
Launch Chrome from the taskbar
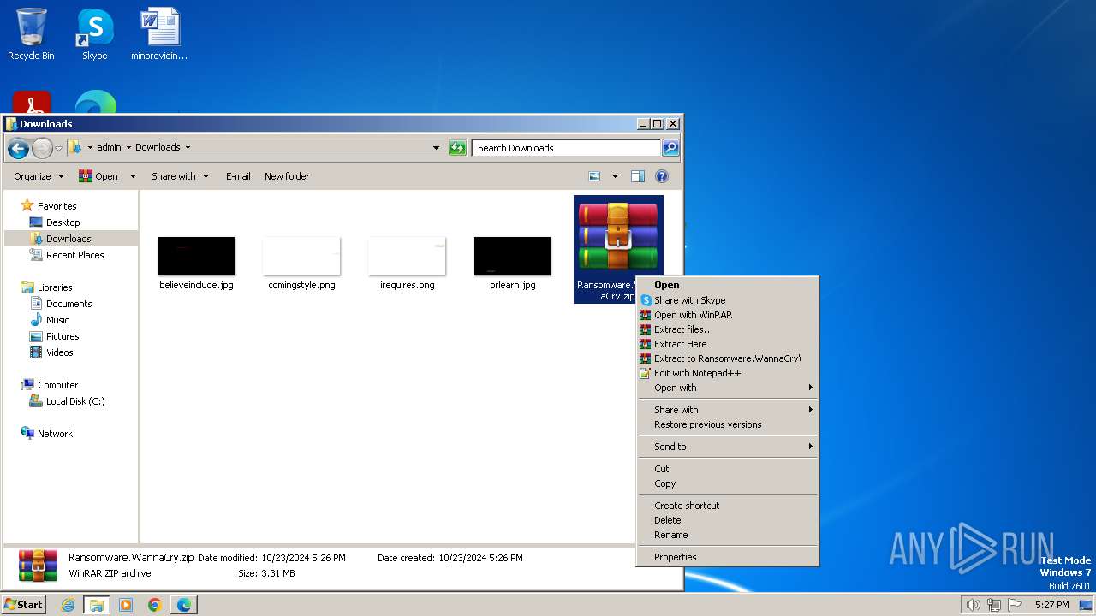pyautogui.click(x=155, y=605)
